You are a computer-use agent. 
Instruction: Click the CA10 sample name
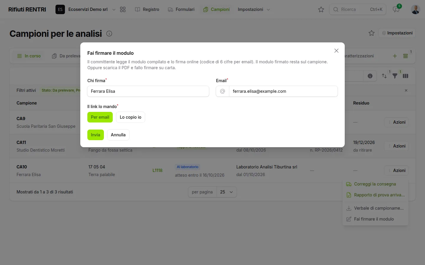point(22,167)
